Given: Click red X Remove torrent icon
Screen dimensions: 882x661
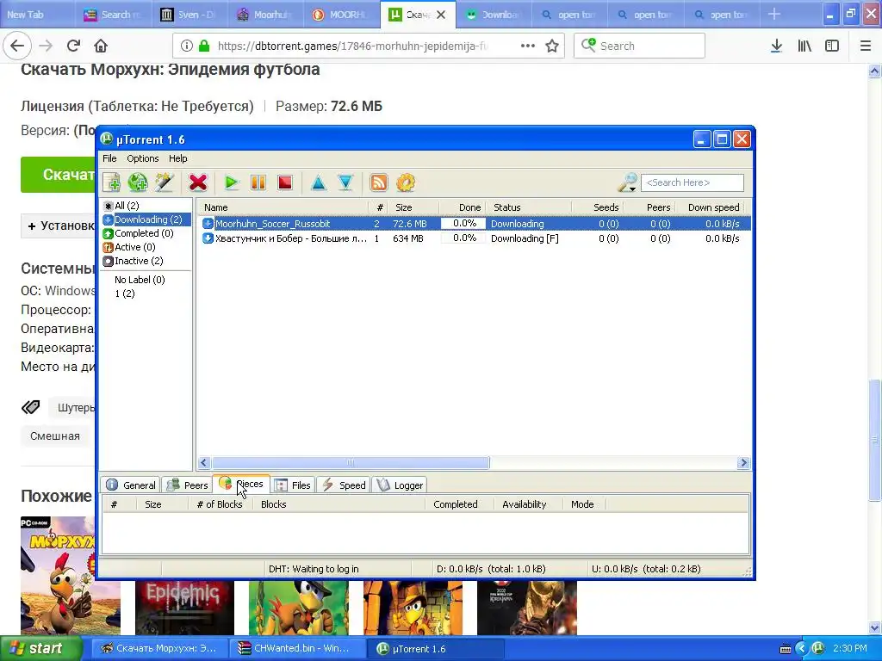Looking at the screenshot, I should (198, 182).
